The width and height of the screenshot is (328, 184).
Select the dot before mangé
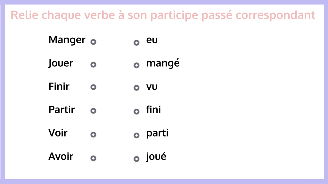coord(136,65)
